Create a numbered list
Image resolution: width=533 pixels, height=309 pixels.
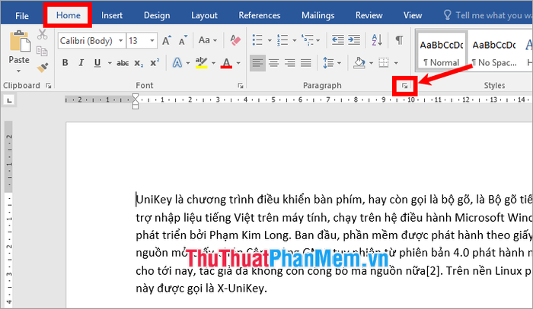pyautogui.click(x=282, y=40)
